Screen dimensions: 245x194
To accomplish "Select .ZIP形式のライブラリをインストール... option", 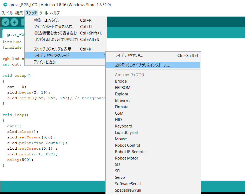I will coord(142,65).
